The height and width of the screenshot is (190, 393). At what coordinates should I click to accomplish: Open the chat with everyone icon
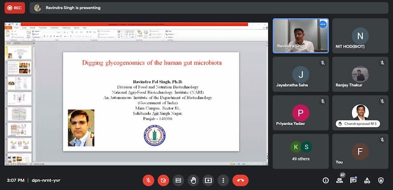[353, 180]
